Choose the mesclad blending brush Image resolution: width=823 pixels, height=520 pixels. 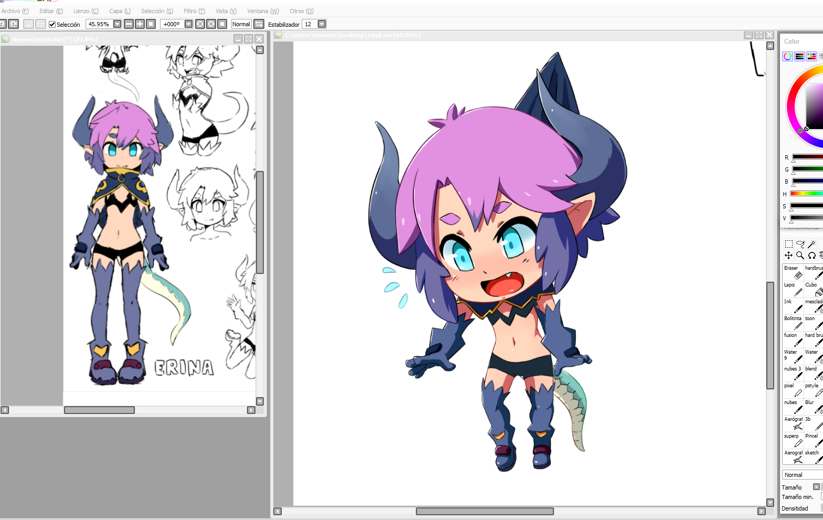point(814,305)
